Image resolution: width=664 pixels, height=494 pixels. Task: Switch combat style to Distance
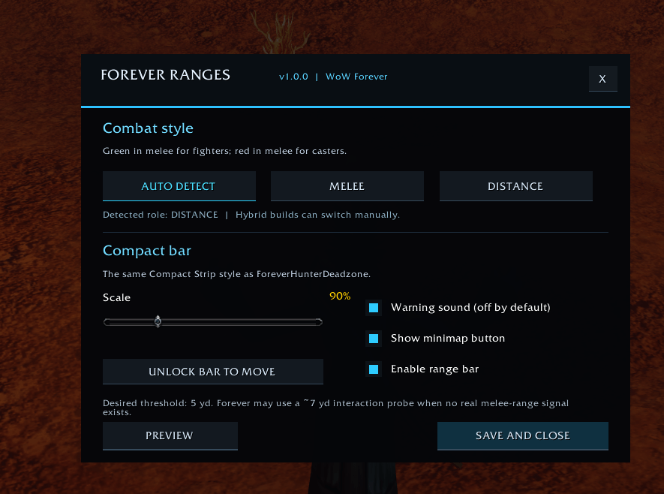click(x=515, y=186)
